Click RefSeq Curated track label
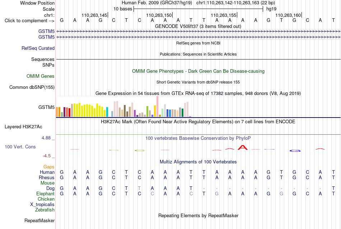The image size is (341, 229). (38, 48)
